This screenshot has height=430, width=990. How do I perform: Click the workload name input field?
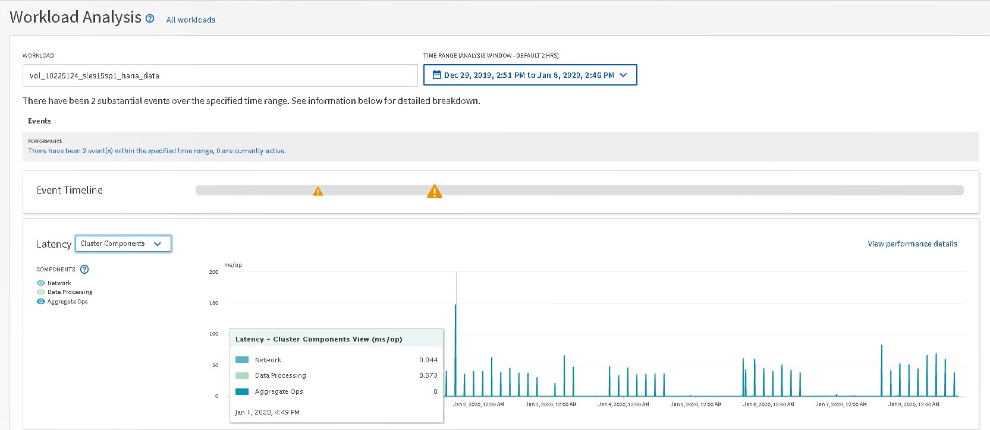point(220,75)
